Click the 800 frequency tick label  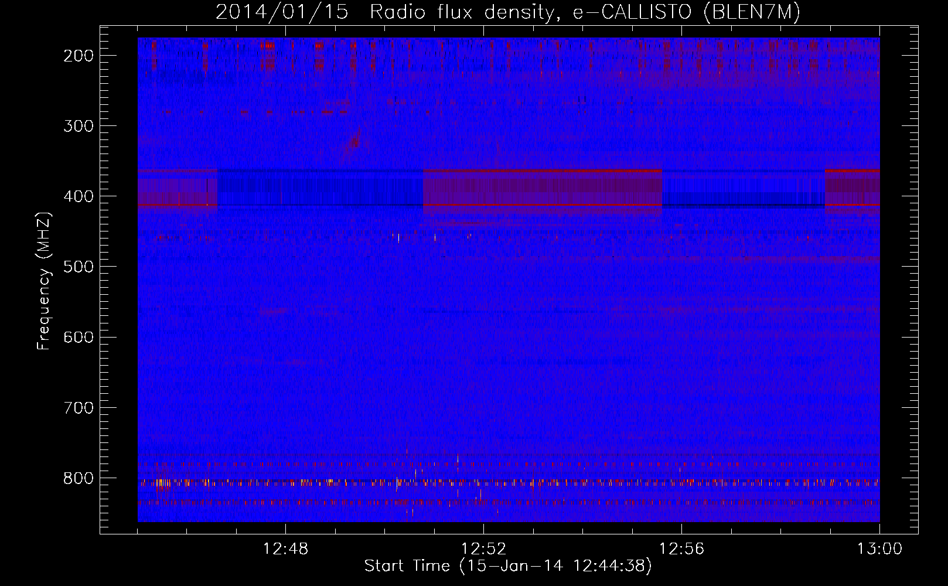click(x=77, y=478)
